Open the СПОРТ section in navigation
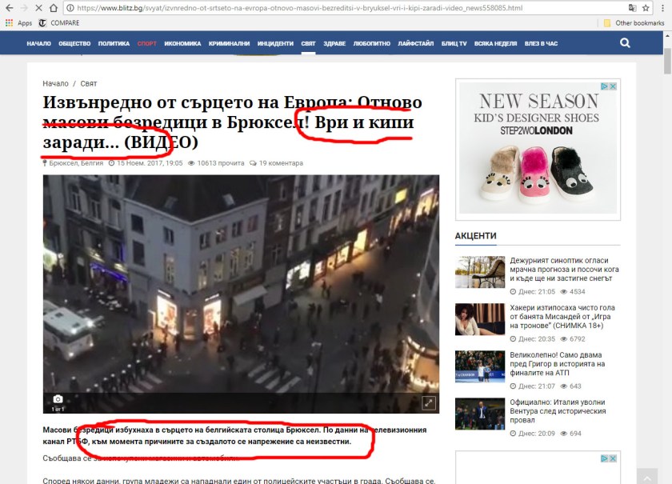672x484 pixels. [146, 43]
